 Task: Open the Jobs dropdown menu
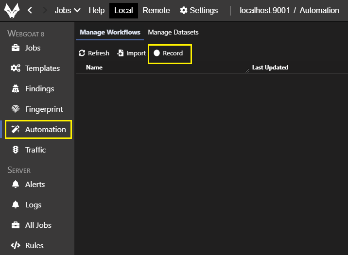[x=68, y=10]
